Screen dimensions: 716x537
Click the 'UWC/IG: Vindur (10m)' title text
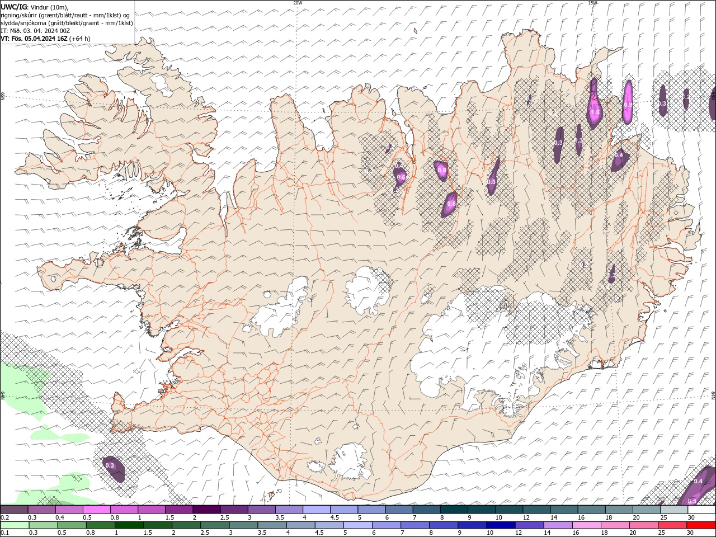coord(35,7)
